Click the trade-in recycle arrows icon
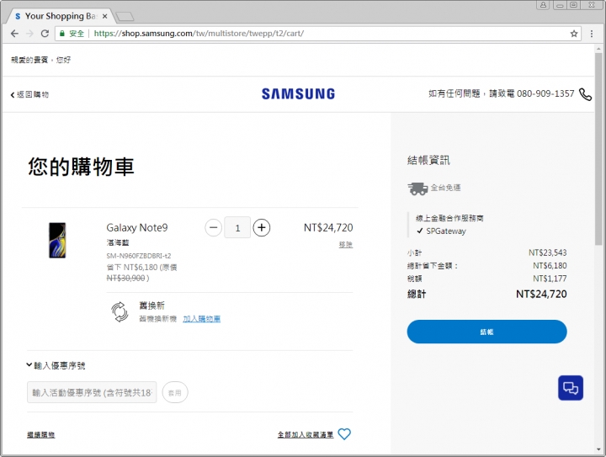 click(x=120, y=311)
